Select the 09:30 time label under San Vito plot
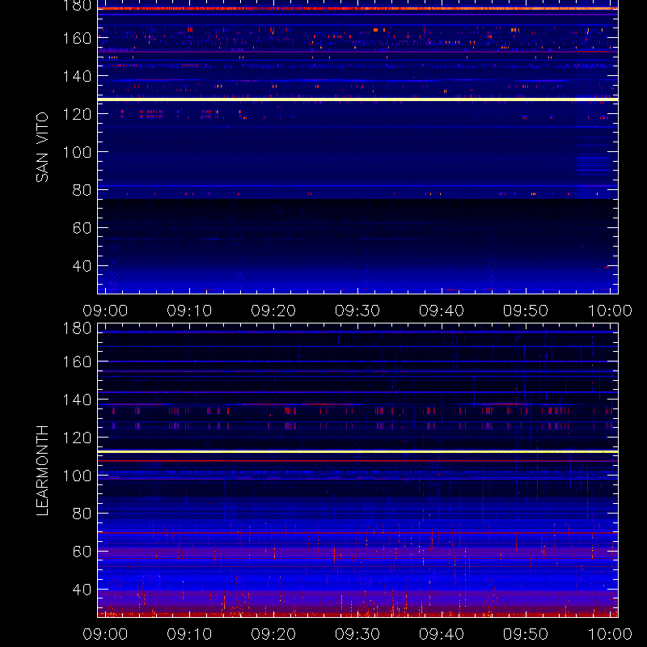Screen dimensions: 647x647 coord(357,311)
